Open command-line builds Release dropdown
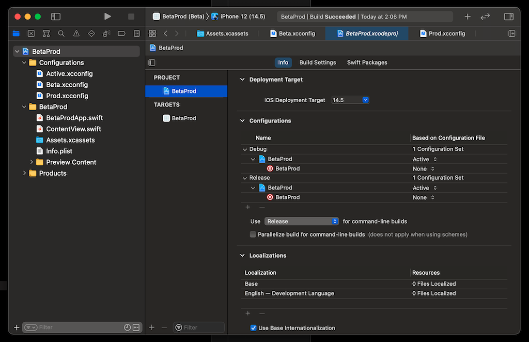529x342 pixels. click(302, 221)
